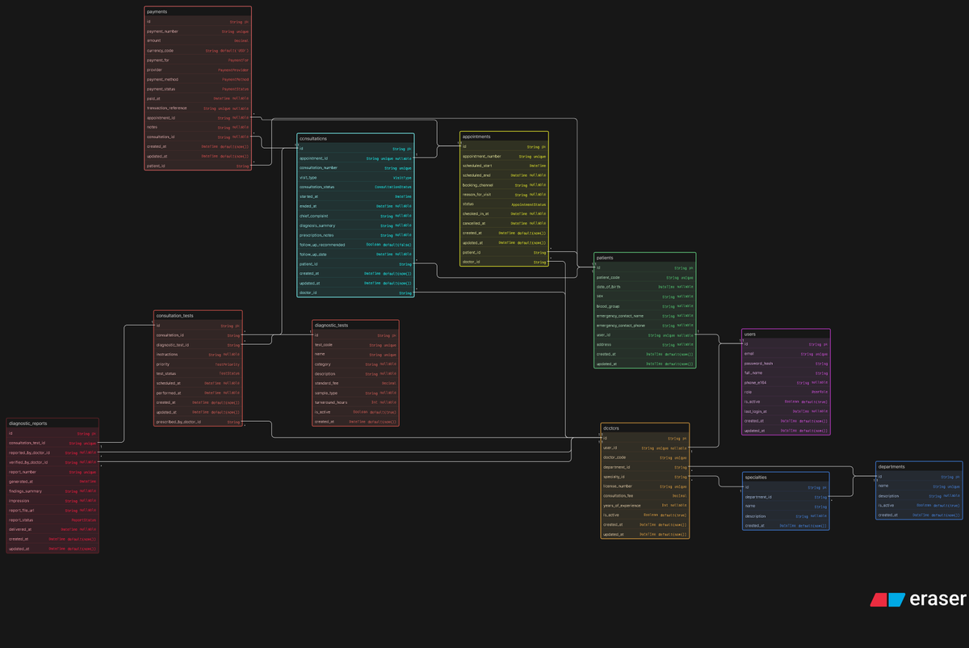Select follow_up_recommended row in consultations

(x=355, y=245)
